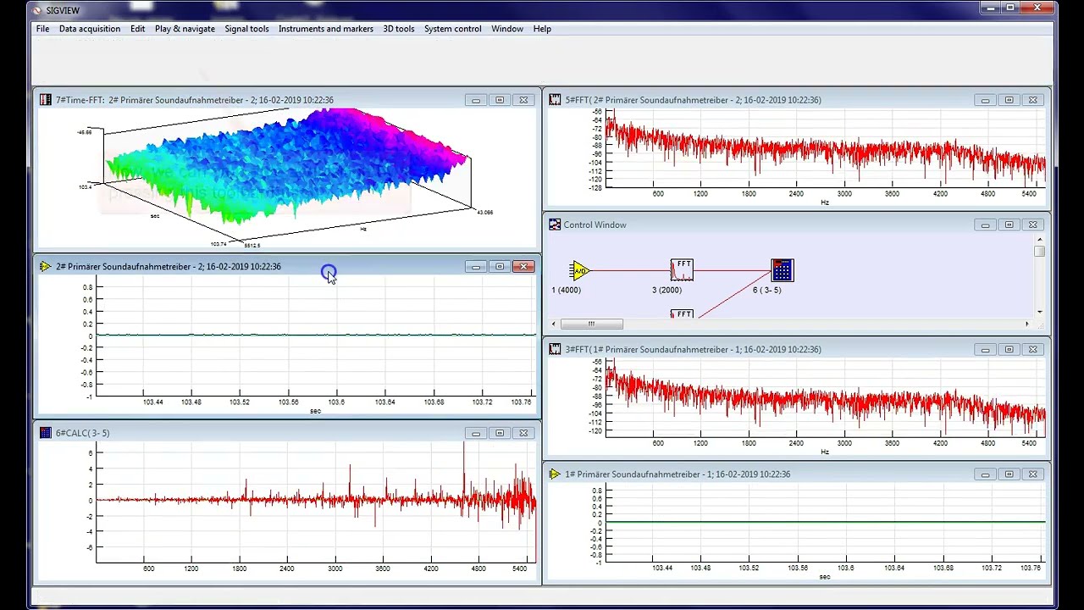
Task: Click the 2# Primärer Soundaufnahmetreiber window title icon
Action: [x=46, y=267]
